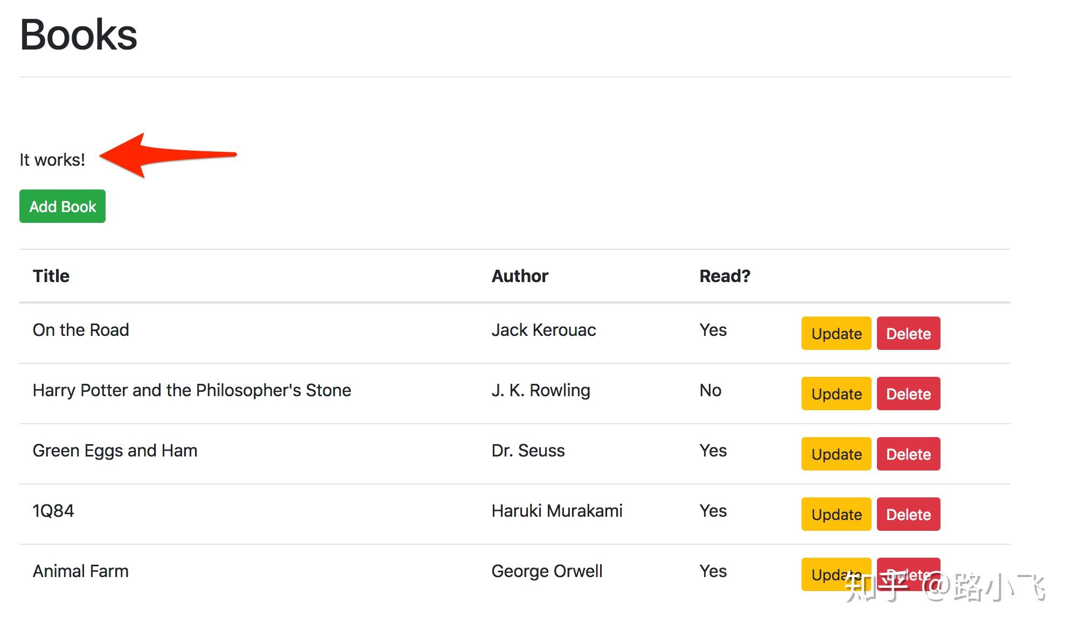Screen dimensions: 1073x632
Task: Update the On the Road book
Action: 836,333
